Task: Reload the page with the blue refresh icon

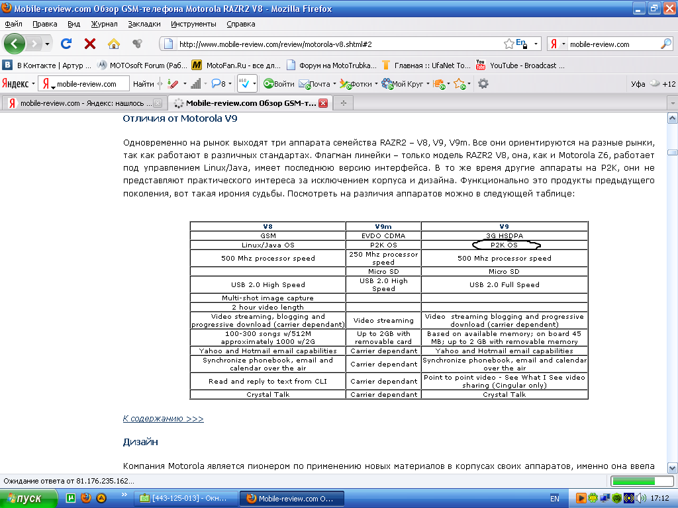Action: (x=66, y=44)
